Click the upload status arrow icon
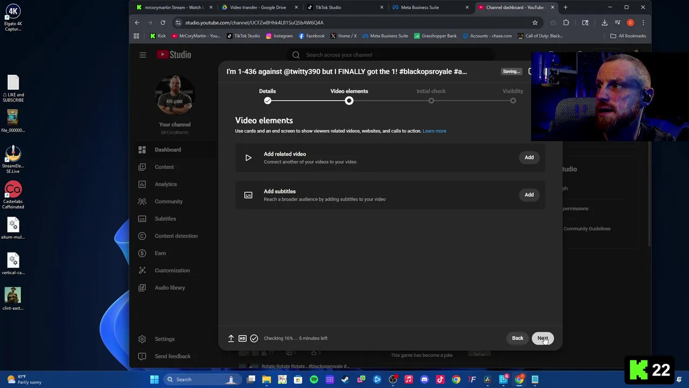Image resolution: width=689 pixels, height=388 pixels. 231,338
